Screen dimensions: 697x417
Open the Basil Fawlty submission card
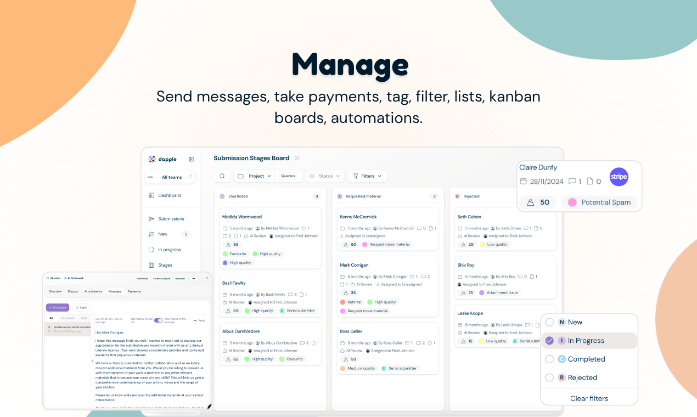coord(271,296)
